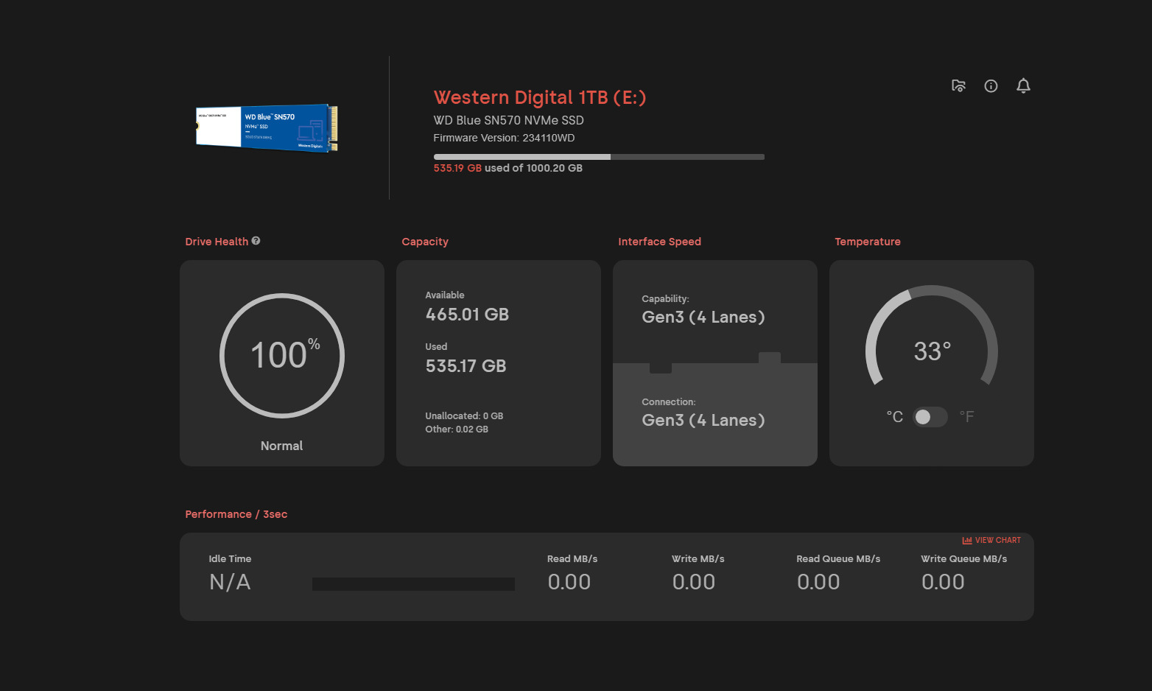This screenshot has width=1152, height=691.
Task: Click the Unallocated: 0 GB text
Action: point(464,416)
